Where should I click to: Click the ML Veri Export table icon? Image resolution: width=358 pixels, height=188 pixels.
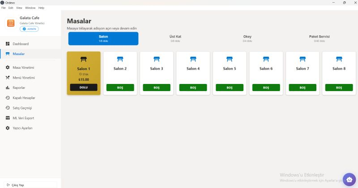[x=8, y=118]
